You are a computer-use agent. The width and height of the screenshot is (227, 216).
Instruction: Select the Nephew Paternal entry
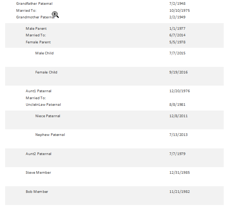(x=50, y=135)
